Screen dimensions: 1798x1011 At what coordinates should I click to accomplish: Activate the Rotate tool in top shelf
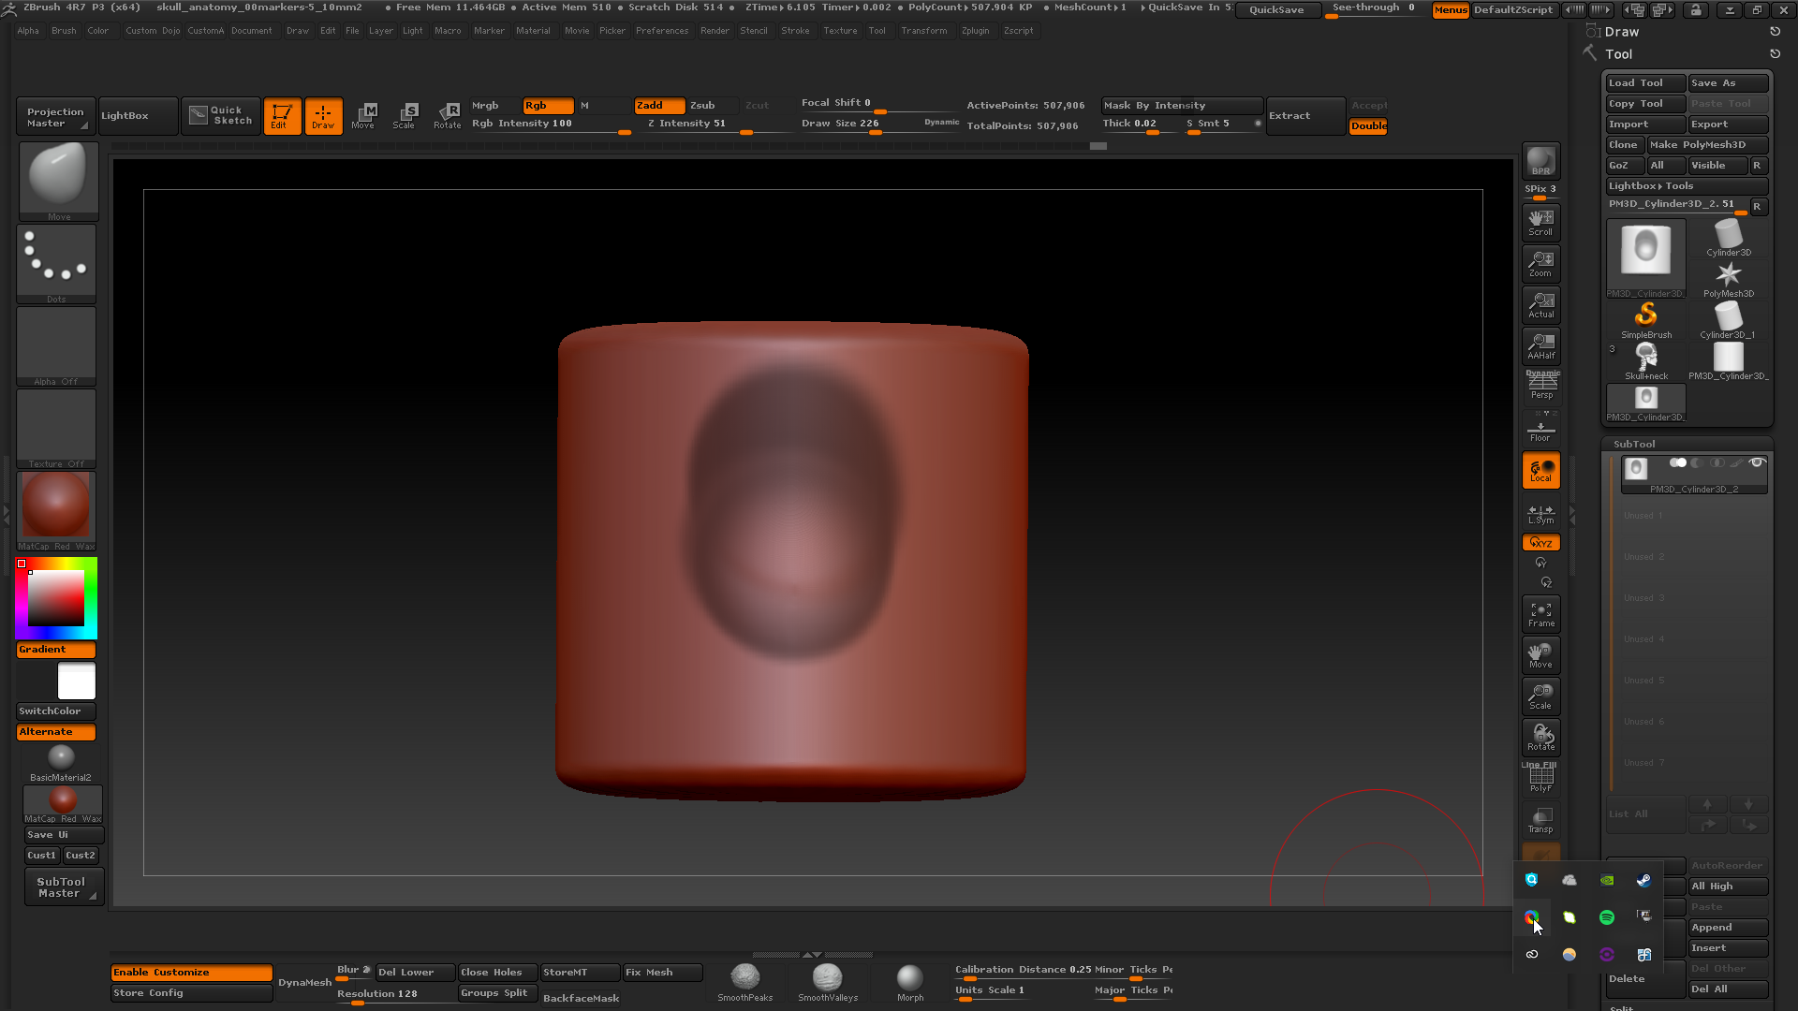coord(447,116)
